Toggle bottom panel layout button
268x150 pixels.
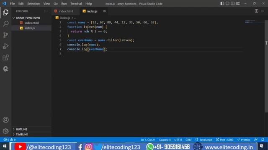(x=227, y=4)
